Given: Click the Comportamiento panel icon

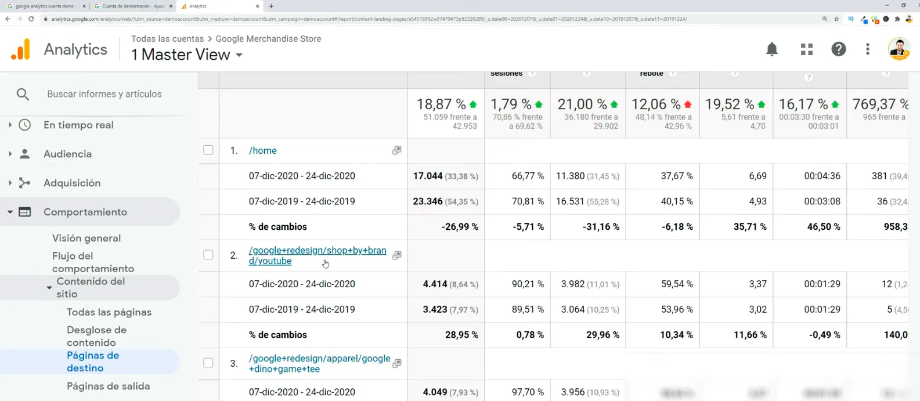Looking at the screenshot, I should [x=24, y=212].
